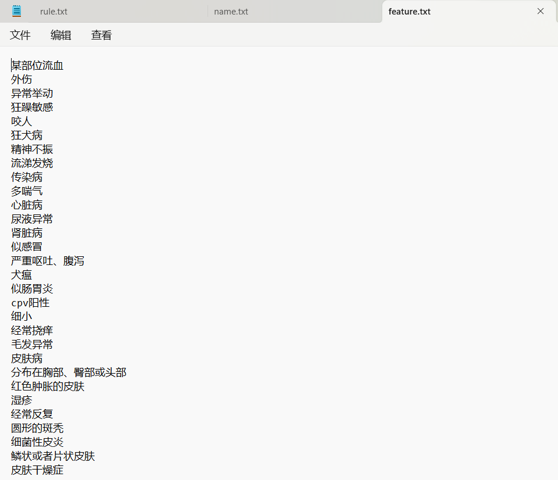Click the line 经常反复
The image size is (558, 480).
(32, 414)
